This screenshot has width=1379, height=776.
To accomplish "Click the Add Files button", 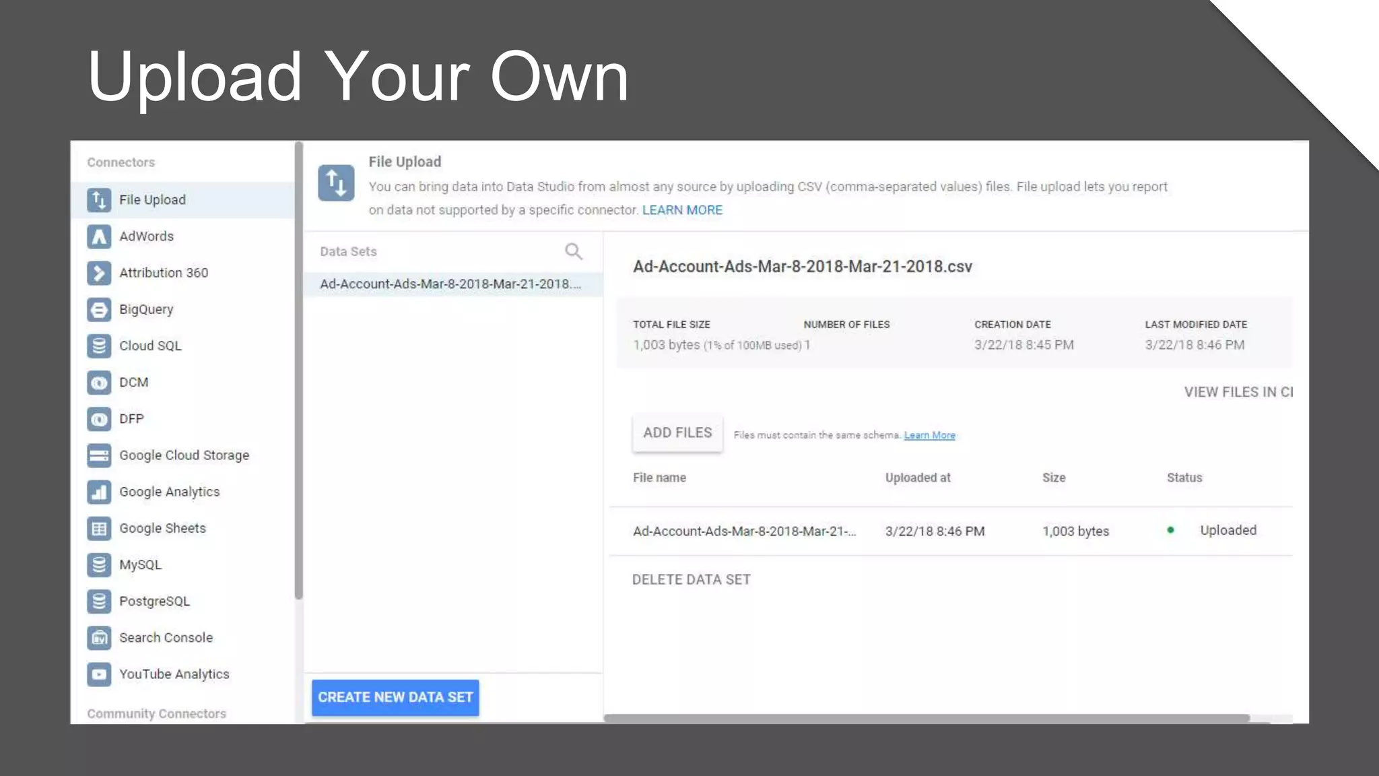I will point(677,433).
